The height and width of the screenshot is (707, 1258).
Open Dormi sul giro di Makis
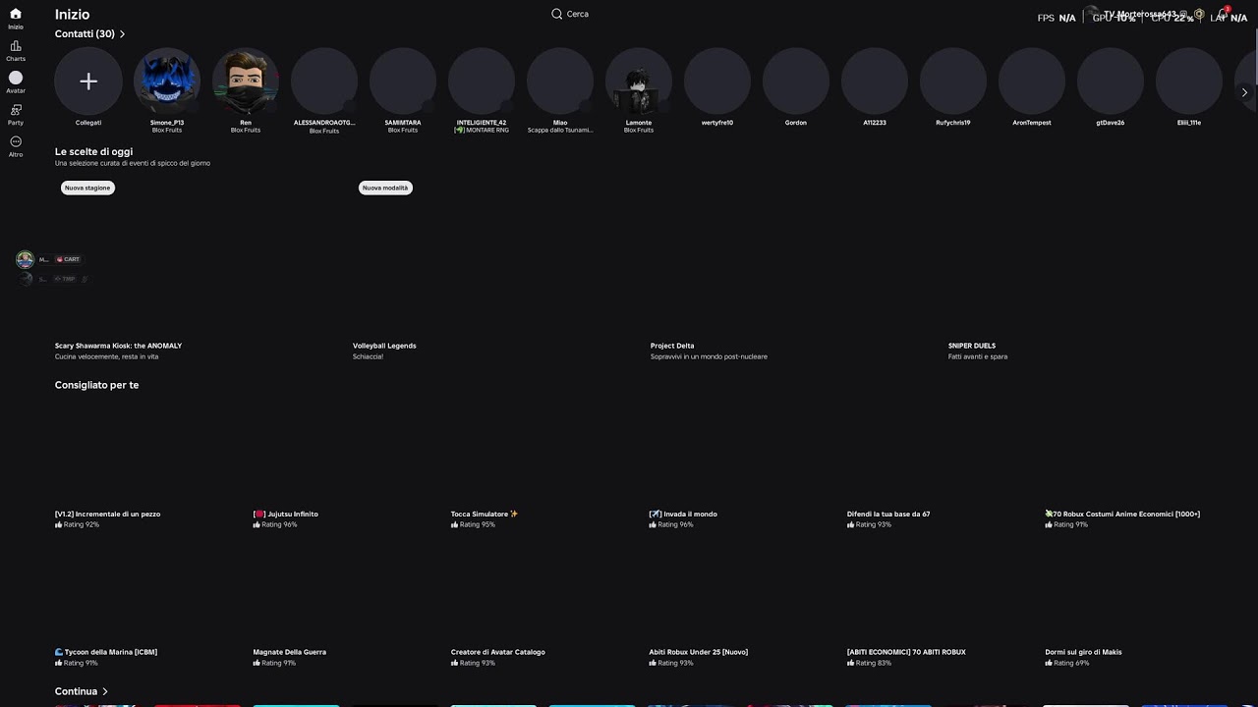(1083, 652)
